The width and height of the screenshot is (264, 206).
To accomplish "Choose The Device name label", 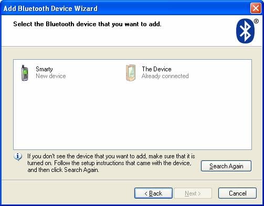I will (x=156, y=69).
